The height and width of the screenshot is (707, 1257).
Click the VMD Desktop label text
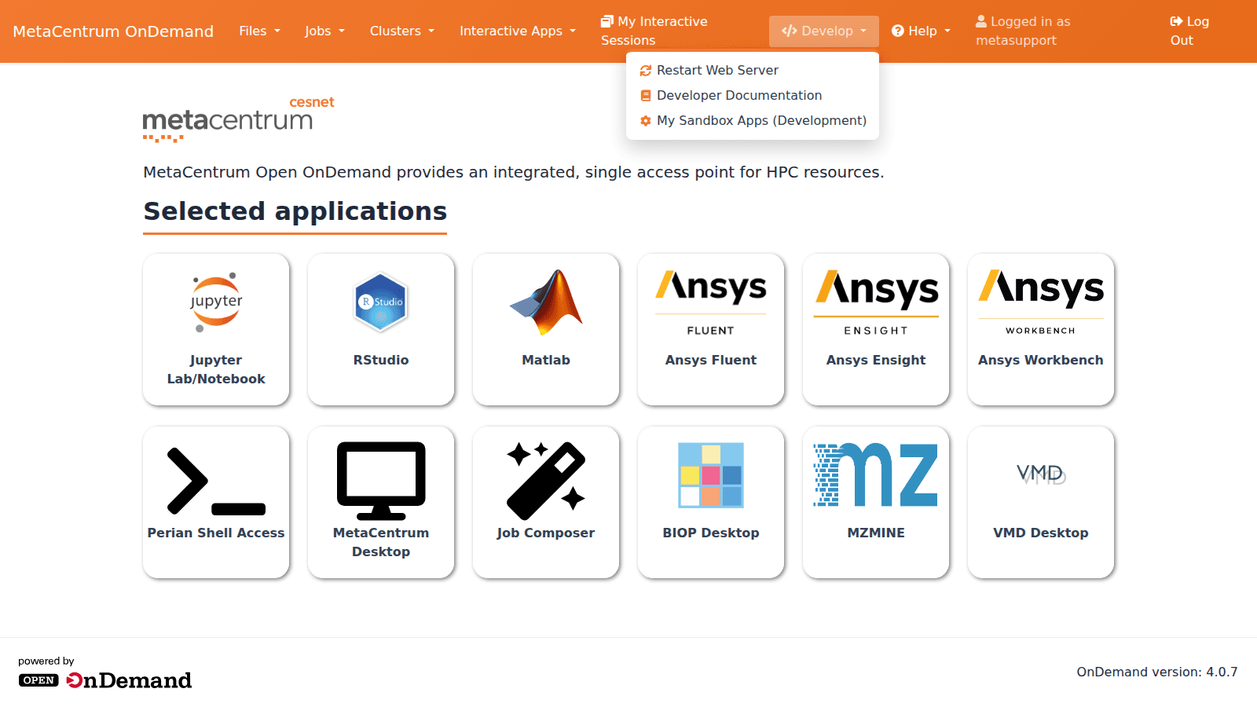1041,533
